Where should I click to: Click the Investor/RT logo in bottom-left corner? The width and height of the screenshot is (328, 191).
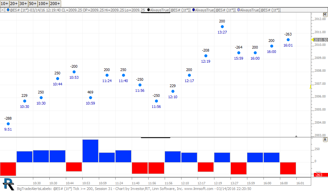pos(8,183)
